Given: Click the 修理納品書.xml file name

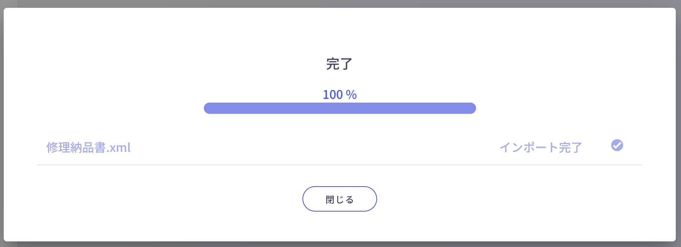Looking at the screenshot, I should click(x=88, y=148).
